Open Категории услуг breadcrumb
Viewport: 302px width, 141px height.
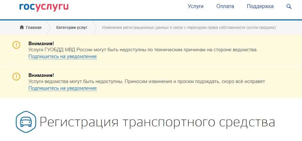coord(72,28)
